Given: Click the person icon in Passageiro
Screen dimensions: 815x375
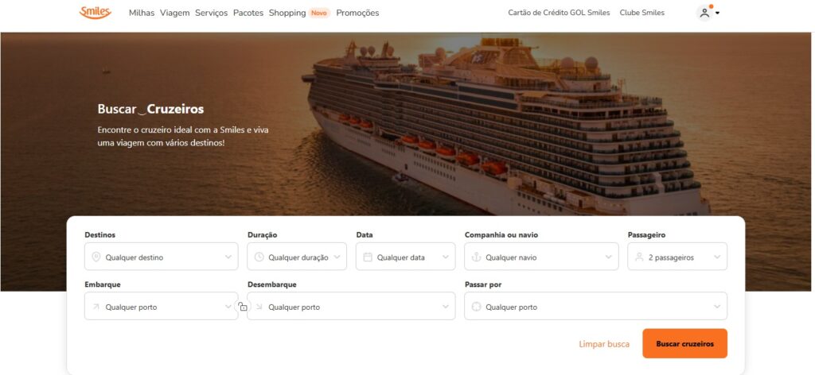Looking at the screenshot, I should 639,257.
